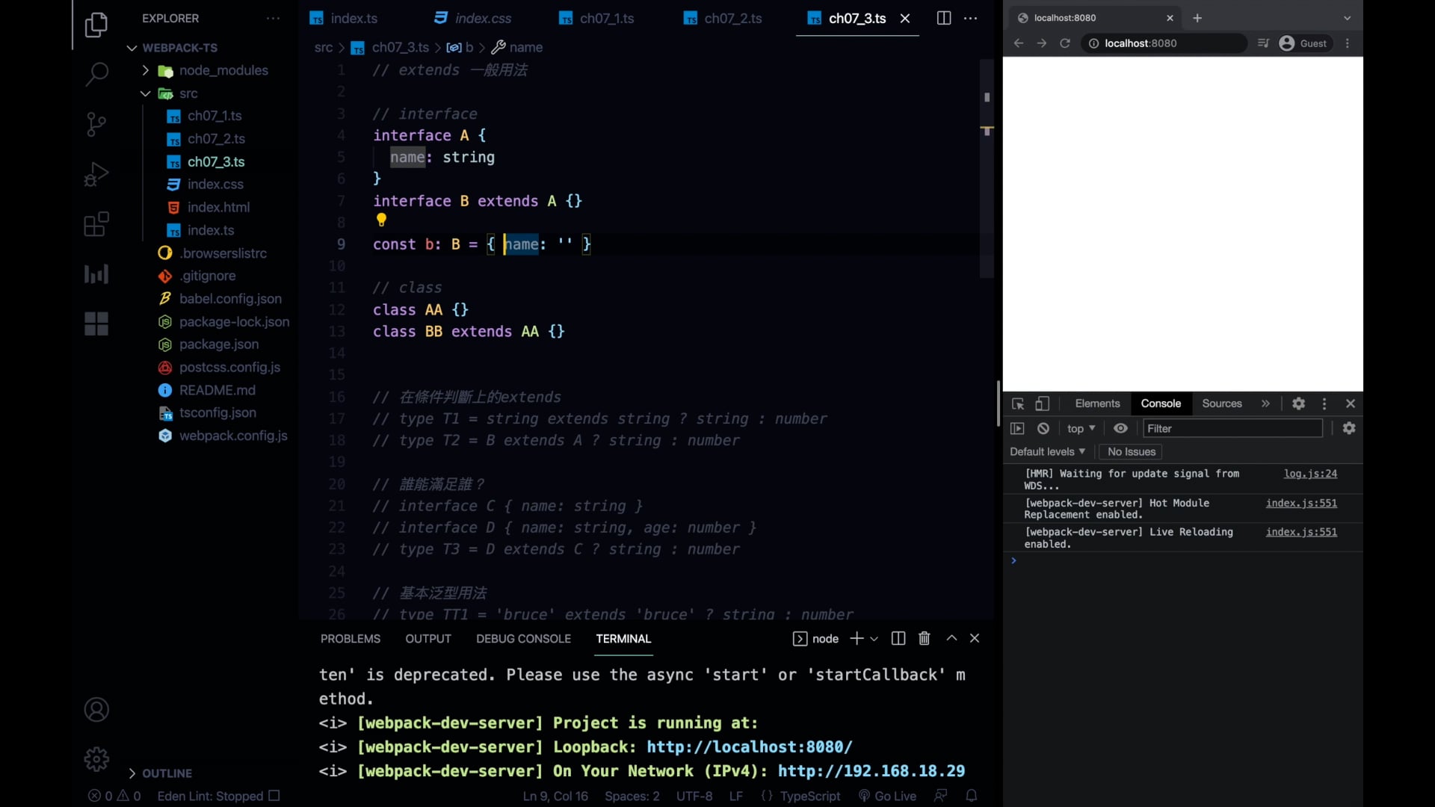This screenshot has width=1435, height=807.
Task: Toggle the Eden Lint checkbox in the status bar
Action: point(273,796)
